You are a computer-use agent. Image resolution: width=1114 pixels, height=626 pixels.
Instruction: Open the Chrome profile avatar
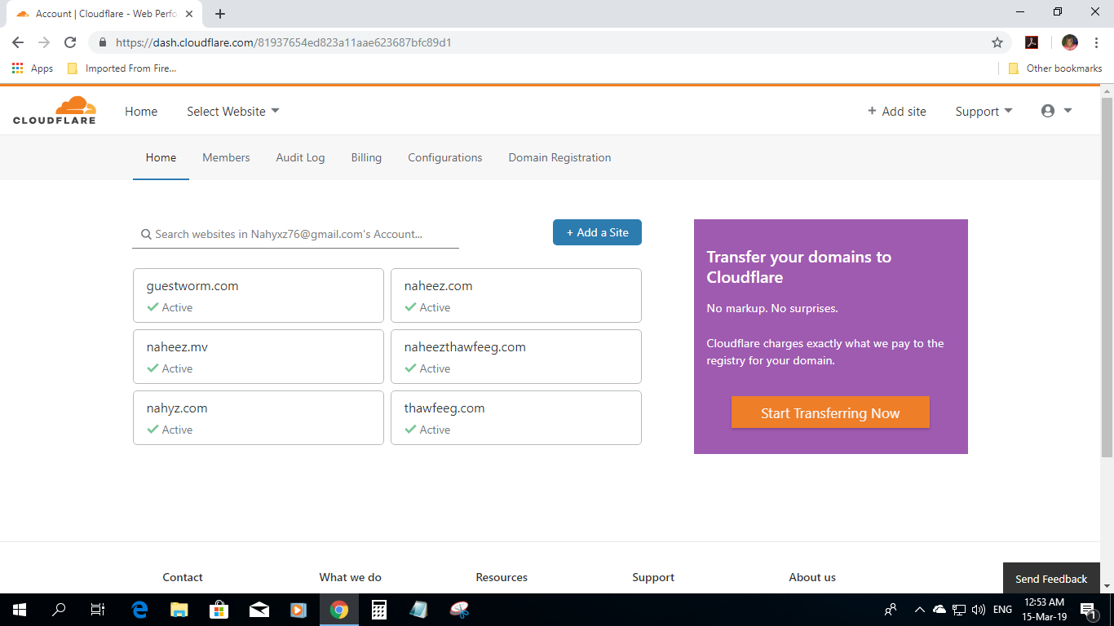tap(1070, 42)
